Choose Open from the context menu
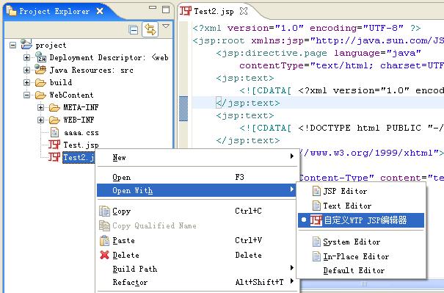444x293 pixels. point(197,177)
